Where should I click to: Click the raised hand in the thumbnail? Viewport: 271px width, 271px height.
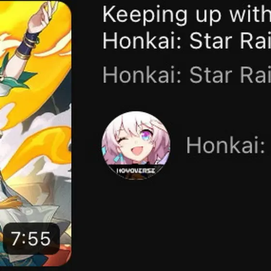42,16
